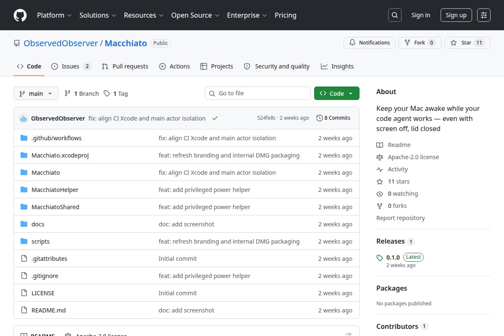Open 'Initial commit' message for LICENSE
This screenshot has width=504, height=336.
(x=178, y=293)
